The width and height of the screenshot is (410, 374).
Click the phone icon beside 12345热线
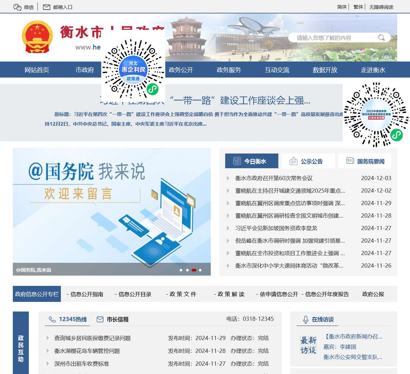pyautogui.click(x=52, y=319)
